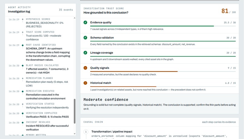Click the Schema validation row title
Image resolution: width=244 pixels, height=139 pixels.
(102, 38)
